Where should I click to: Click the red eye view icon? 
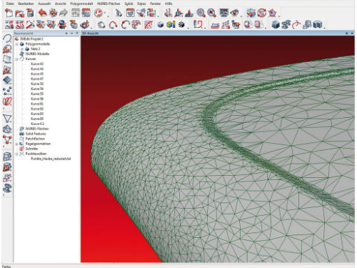coord(234,13)
